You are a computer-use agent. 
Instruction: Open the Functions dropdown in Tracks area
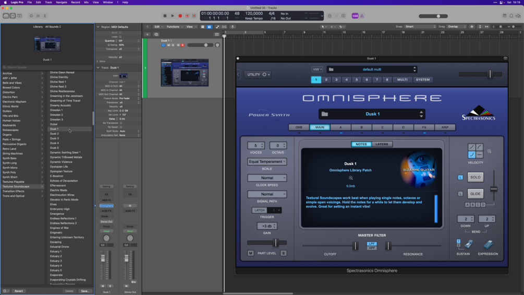[174, 27]
